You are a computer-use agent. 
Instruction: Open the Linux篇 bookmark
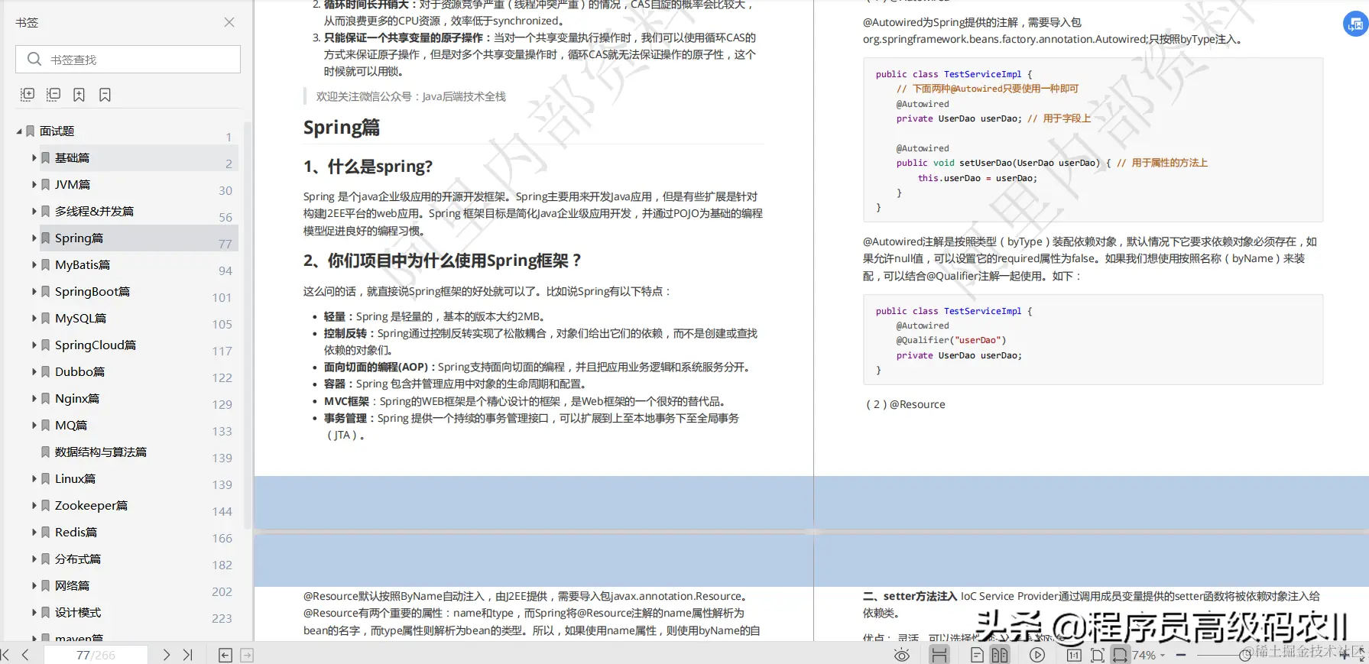tap(75, 479)
